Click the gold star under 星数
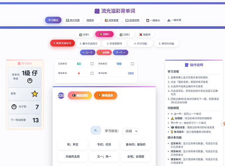This screenshot has height=166, width=225. click(x=34, y=94)
